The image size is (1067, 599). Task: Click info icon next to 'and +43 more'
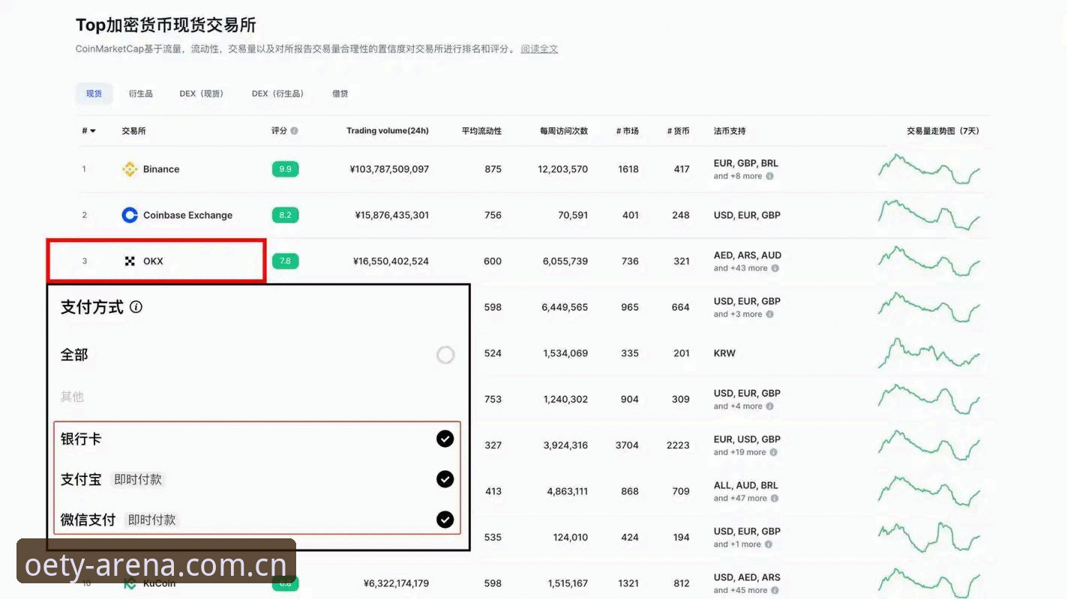775,268
